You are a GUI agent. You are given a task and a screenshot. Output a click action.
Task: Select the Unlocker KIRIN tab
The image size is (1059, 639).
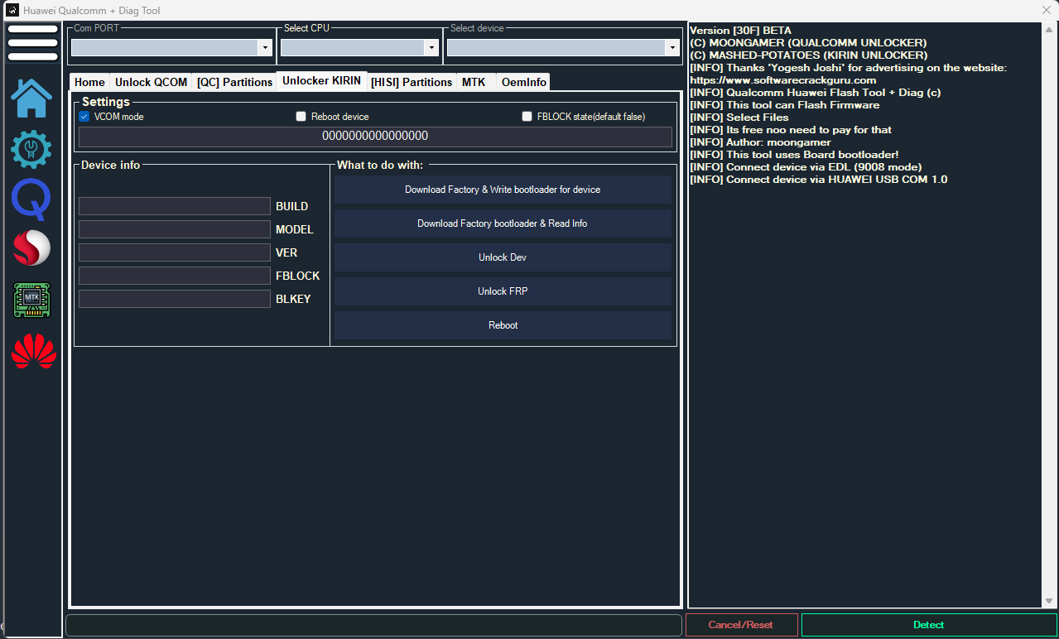(x=321, y=80)
